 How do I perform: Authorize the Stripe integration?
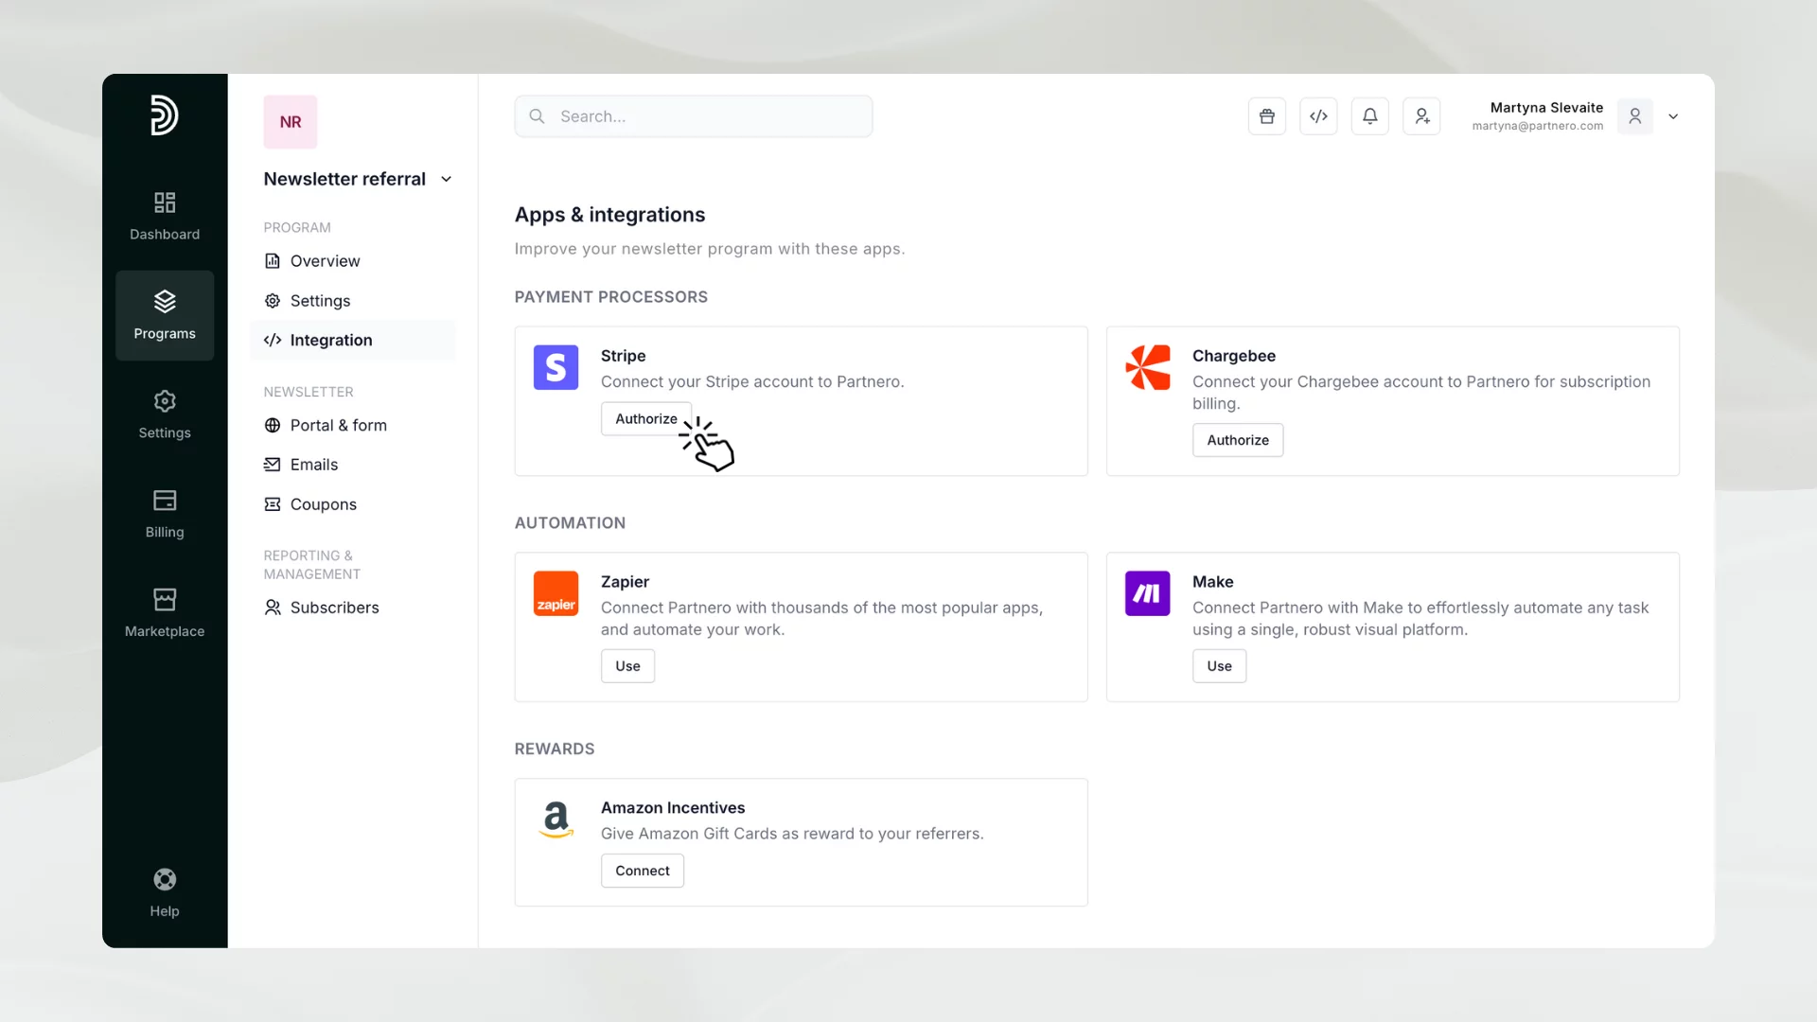pyautogui.click(x=645, y=418)
